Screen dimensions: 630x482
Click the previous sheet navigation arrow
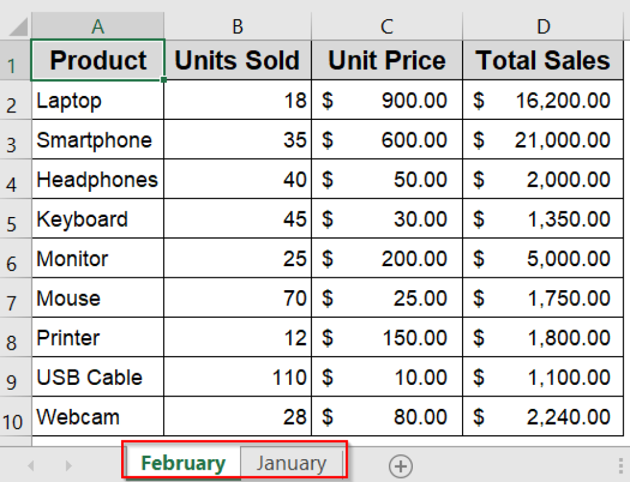tap(31, 465)
